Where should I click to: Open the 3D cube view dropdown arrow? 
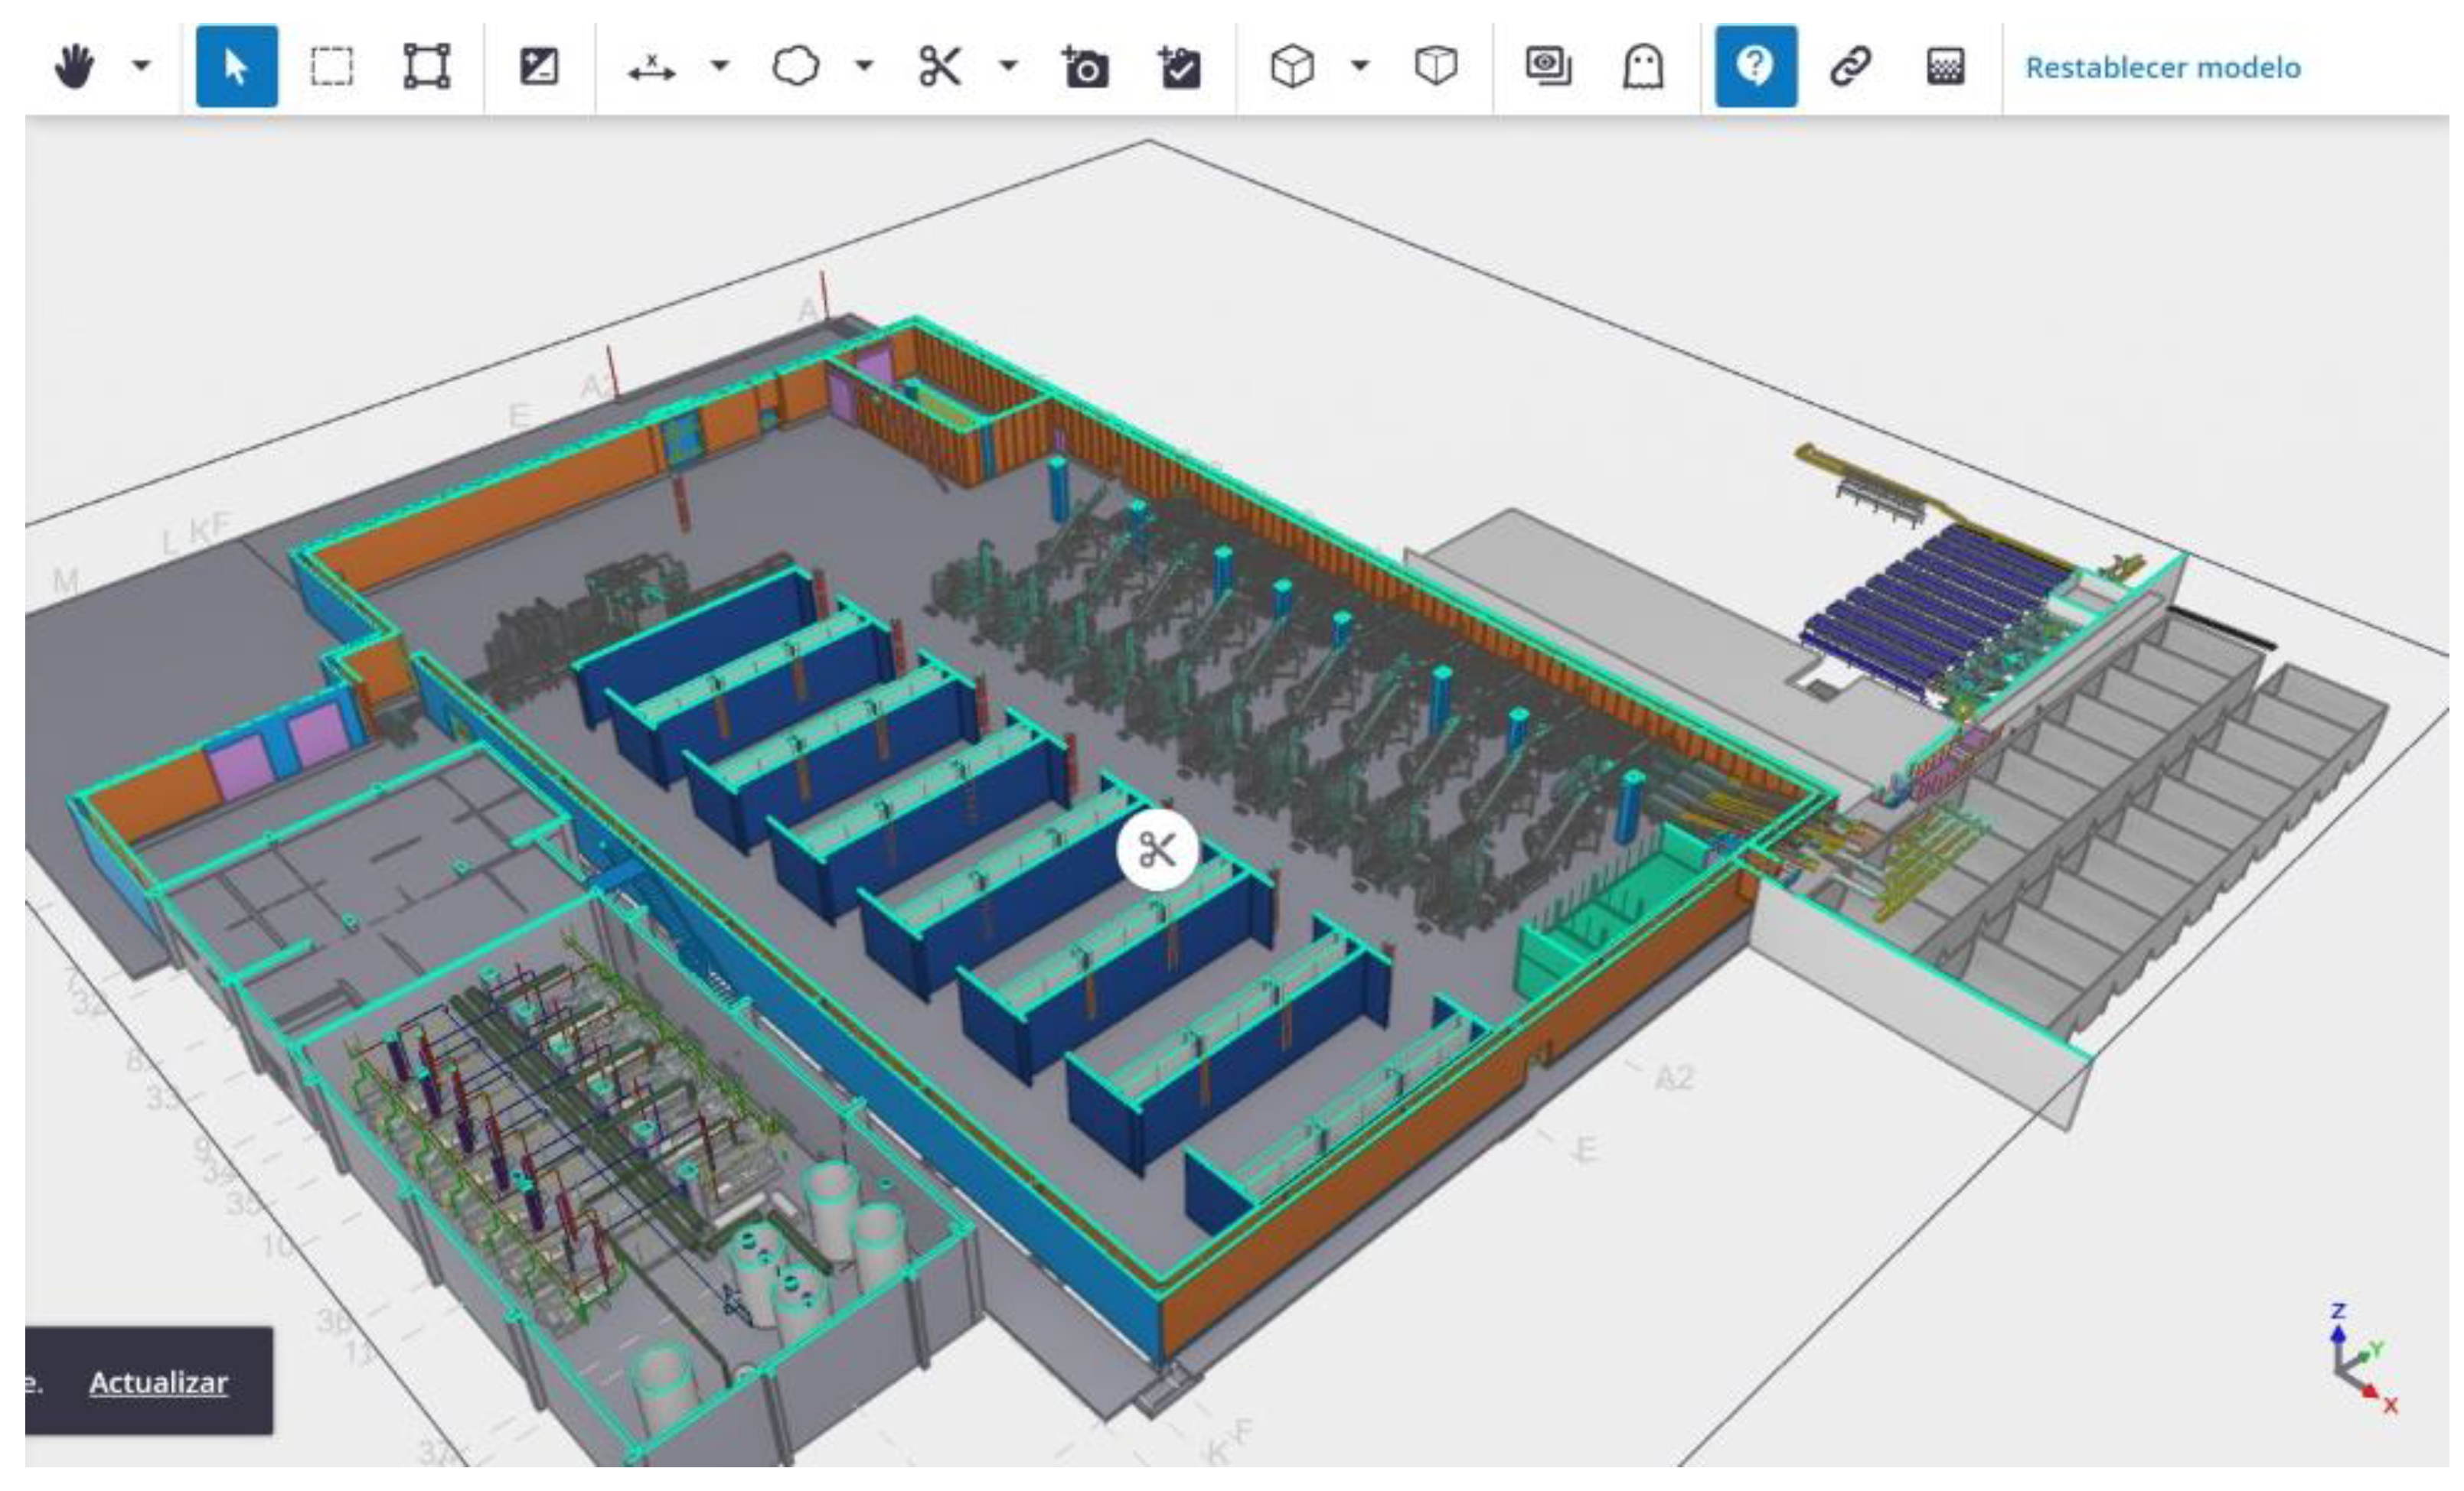tap(1359, 67)
